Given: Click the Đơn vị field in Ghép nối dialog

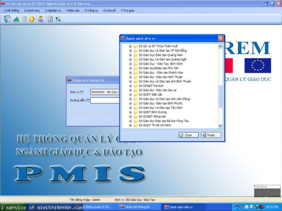Looking at the screenshot, I should point(105,92).
